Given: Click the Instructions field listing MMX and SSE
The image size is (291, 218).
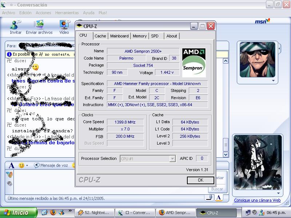Looking at the screenshot, I should click(158, 105).
